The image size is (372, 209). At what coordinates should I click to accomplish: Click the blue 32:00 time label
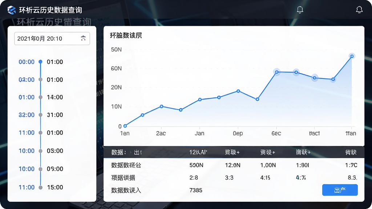tap(27, 115)
